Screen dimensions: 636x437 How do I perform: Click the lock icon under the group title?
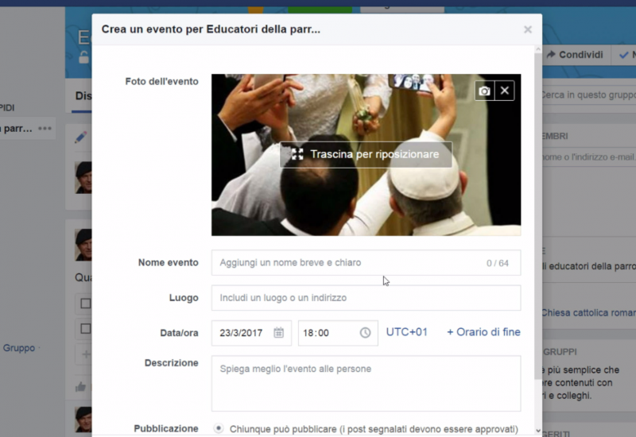click(x=83, y=57)
